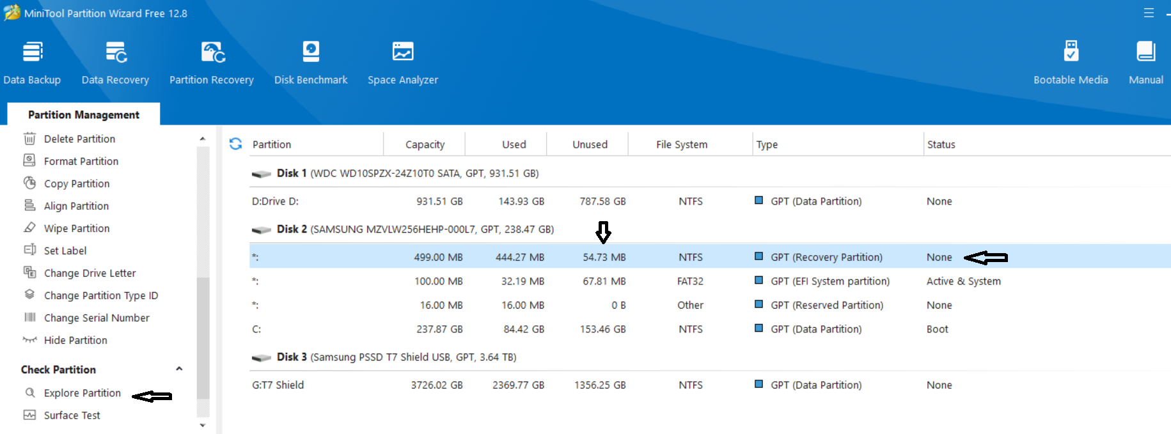Click the Disk 1 drive icon
The width and height of the screenshot is (1171, 434).
click(262, 174)
